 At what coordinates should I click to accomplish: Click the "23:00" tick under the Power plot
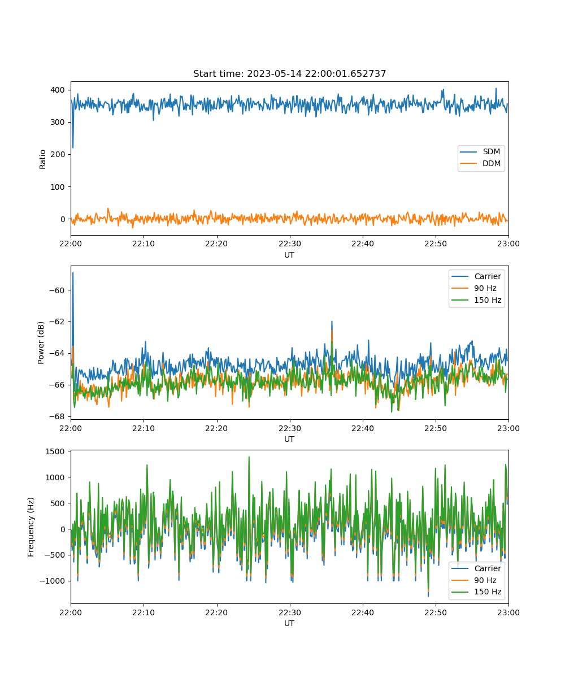click(x=508, y=428)
